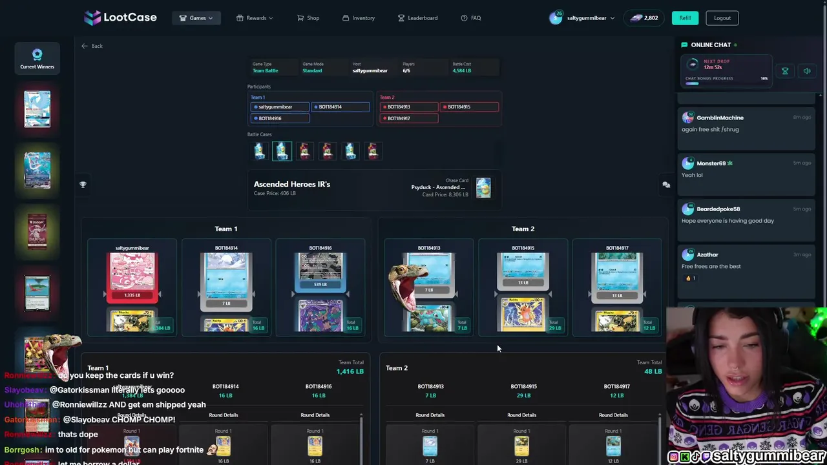The image size is (827, 465).
Task: Click BOT184914's 7 LB card
Action: pos(226,281)
